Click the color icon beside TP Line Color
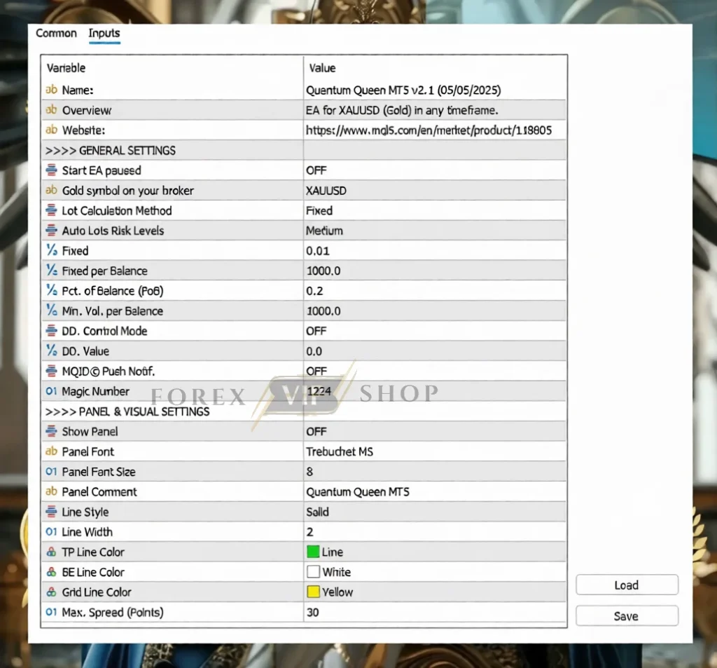This screenshot has width=717, height=668. pos(51,552)
